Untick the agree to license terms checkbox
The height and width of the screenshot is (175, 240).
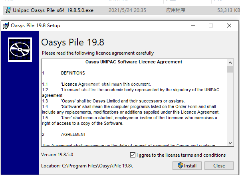[133, 155]
